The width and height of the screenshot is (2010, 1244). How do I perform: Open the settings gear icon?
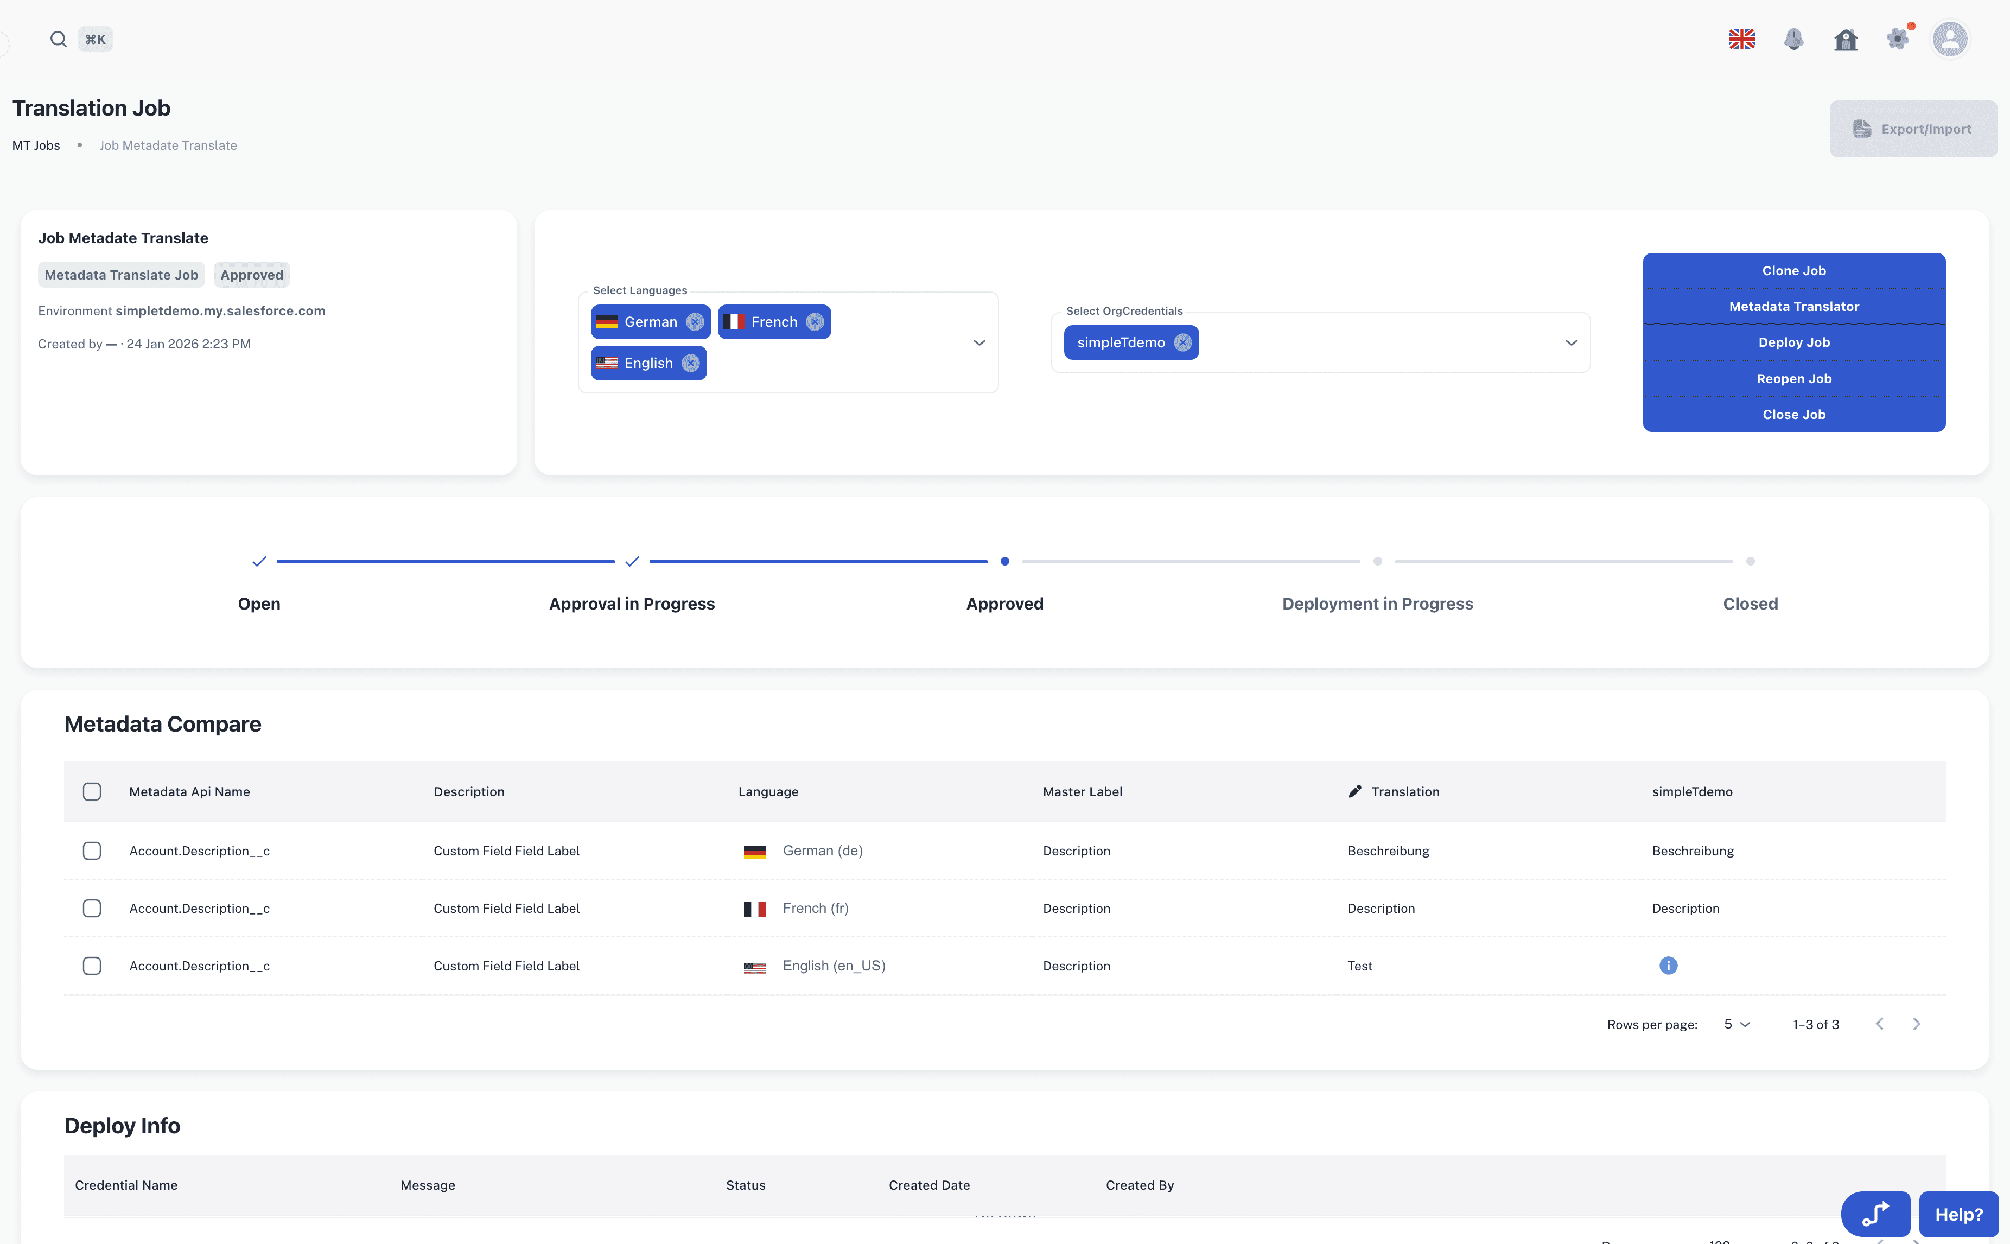pos(1898,39)
